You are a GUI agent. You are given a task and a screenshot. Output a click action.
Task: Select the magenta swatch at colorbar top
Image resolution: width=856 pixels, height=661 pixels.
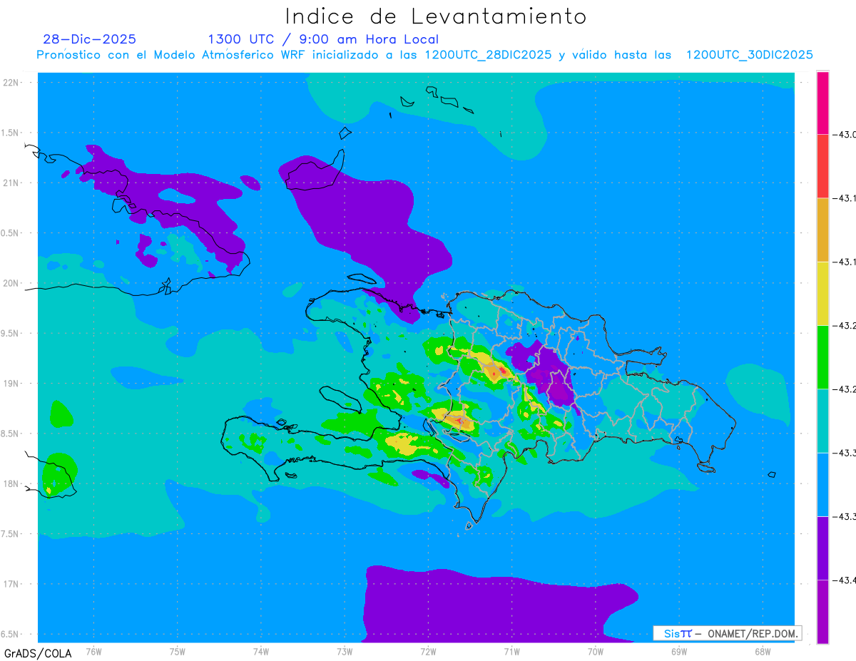coord(822,103)
